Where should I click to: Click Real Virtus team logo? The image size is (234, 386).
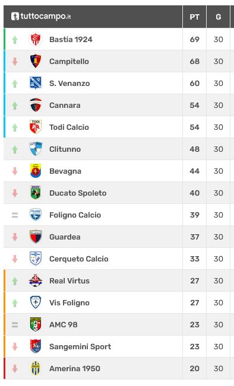pos(36,280)
